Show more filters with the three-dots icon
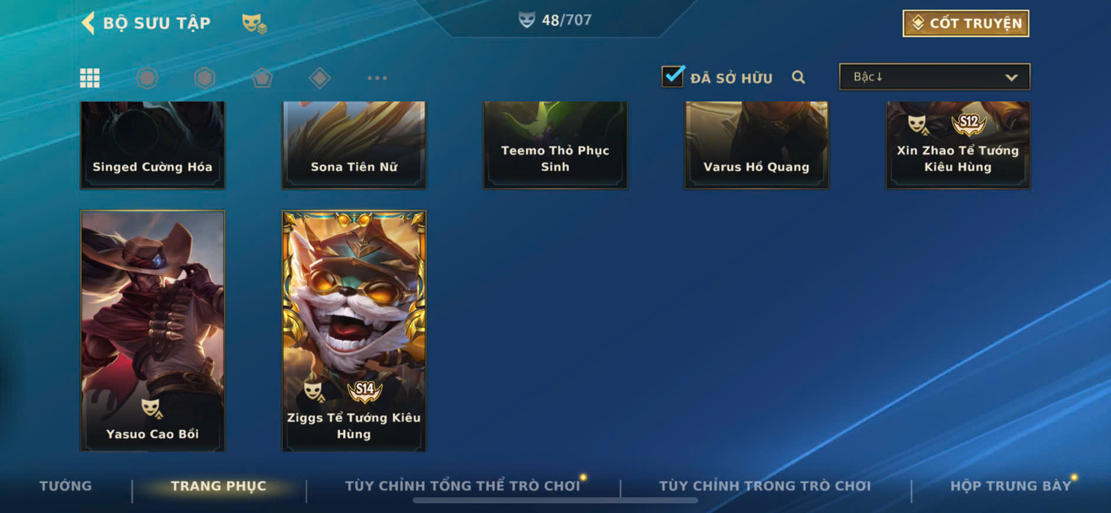 [x=377, y=78]
